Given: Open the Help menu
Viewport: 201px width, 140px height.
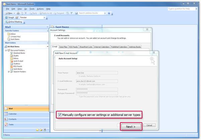Looking at the screenshot, I should (x=48, y=9).
